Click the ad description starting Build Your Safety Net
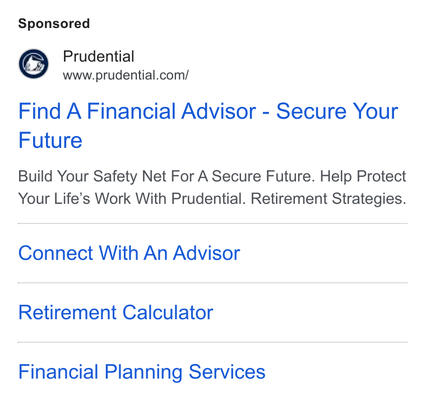The image size is (426, 401). click(212, 187)
